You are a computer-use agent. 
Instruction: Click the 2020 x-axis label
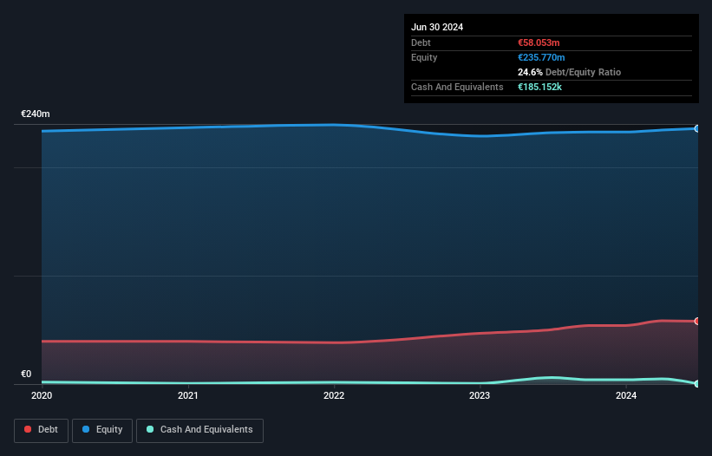[x=42, y=395]
